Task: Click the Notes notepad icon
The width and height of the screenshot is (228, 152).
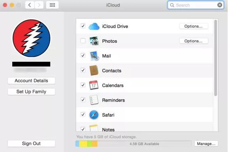Action: (94, 128)
